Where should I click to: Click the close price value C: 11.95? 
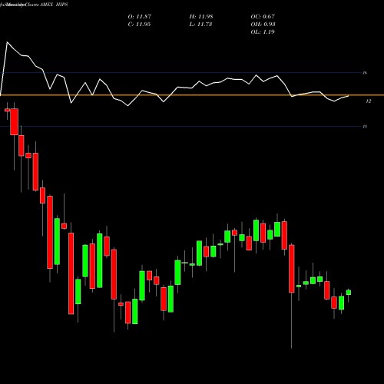[139, 24]
